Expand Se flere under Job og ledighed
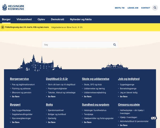The width and height of the screenshot is (160, 128). tap(124, 97)
